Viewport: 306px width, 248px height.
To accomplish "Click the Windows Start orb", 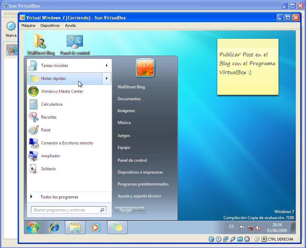I will (x=33, y=227).
